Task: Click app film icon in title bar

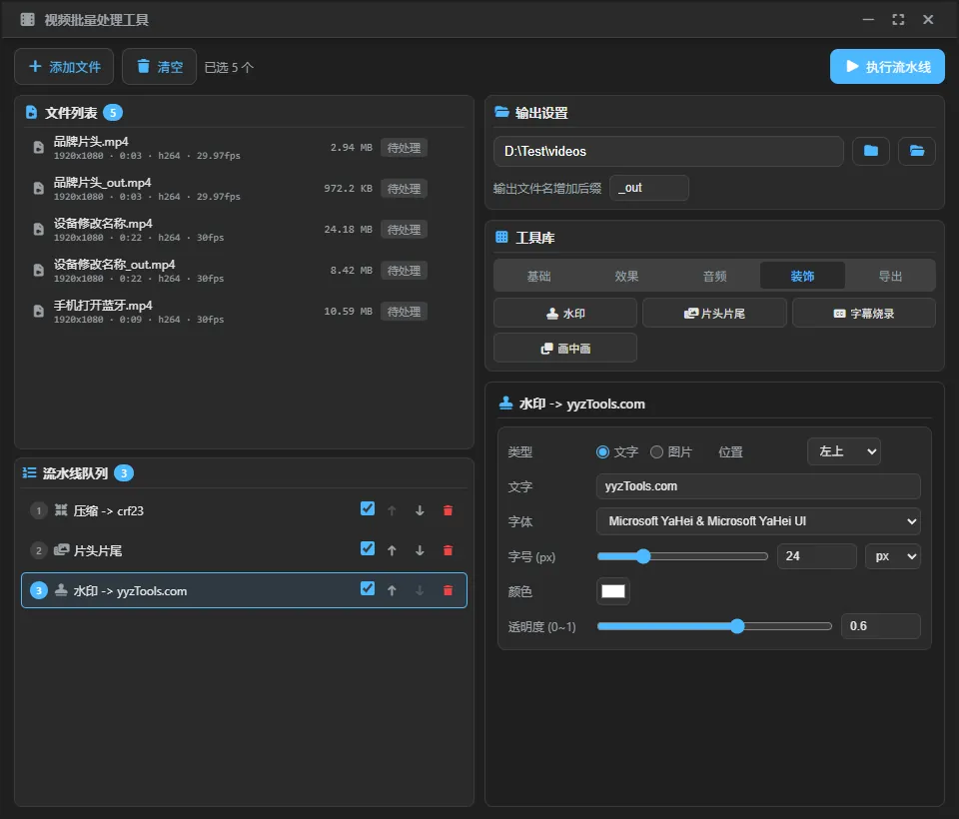Action: point(28,20)
